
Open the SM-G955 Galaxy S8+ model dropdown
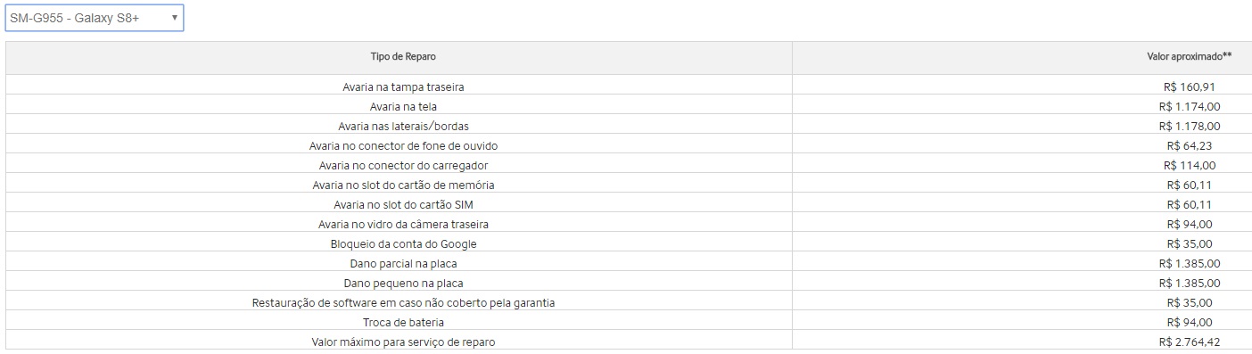pyautogui.click(x=95, y=18)
